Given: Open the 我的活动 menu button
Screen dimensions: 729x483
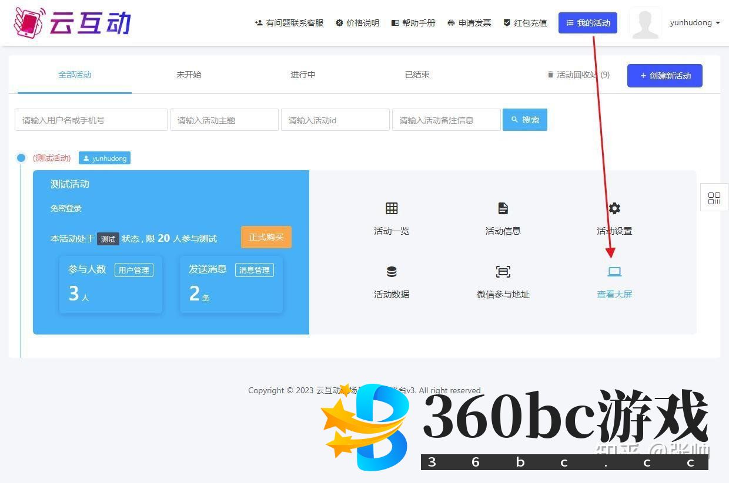Looking at the screenshot, I should (587, 23).
